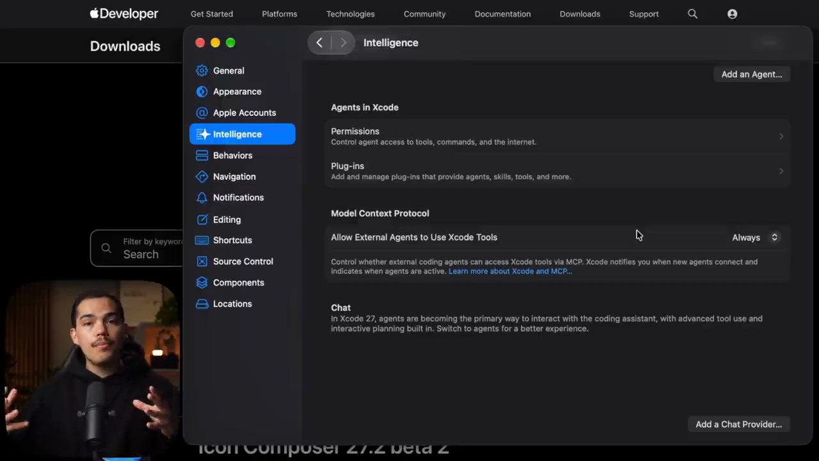Open Learn more about Xcode and MCP link
Viewport: 819px width, 461px height.
click(x=510, y=271)
